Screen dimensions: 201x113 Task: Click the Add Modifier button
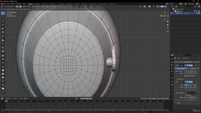coord(187,62)
